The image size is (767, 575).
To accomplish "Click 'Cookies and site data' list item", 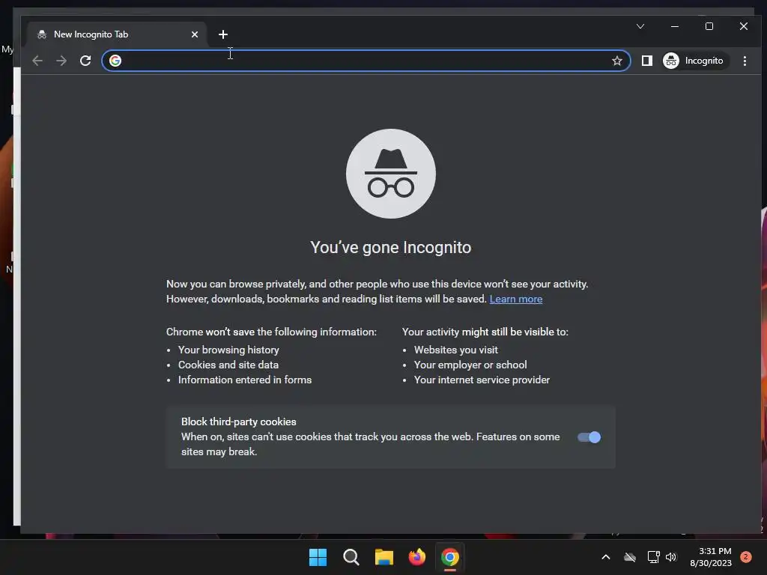I will point(228,365).
